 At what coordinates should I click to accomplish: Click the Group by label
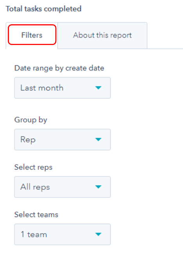[31, 120]
